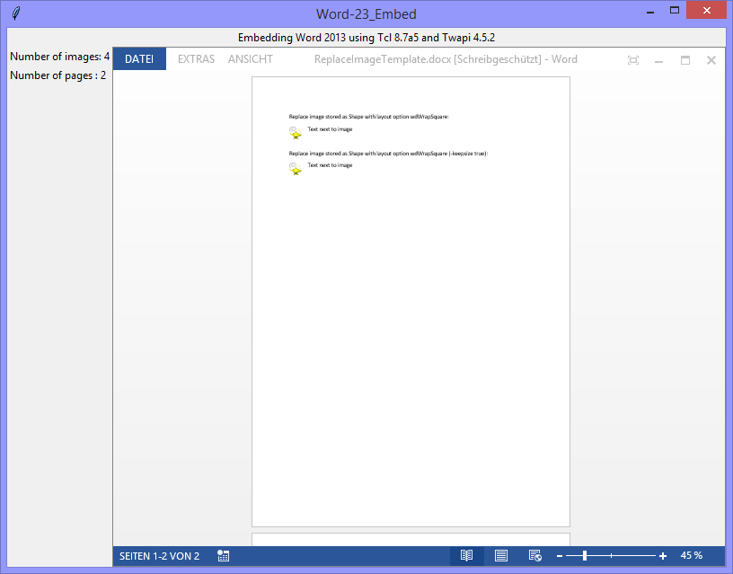Click the first lamp image in document

pos(296,133)
